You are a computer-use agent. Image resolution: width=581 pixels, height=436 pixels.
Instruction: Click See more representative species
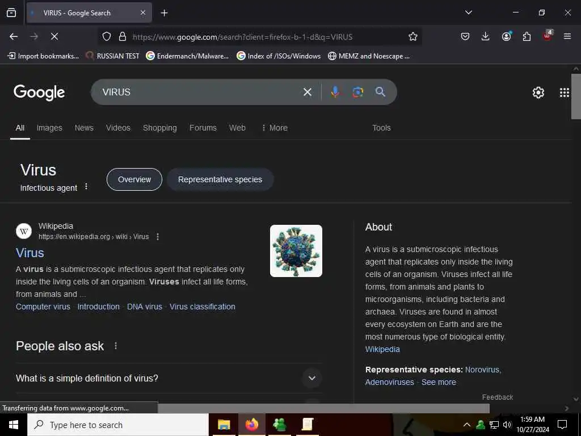point(439,382)
